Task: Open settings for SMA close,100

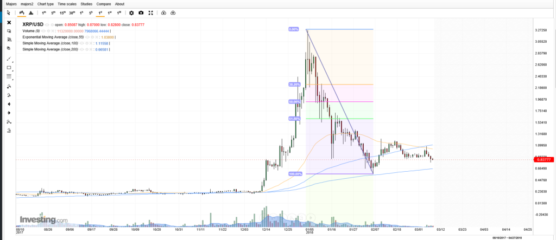Action: (87, 43)
